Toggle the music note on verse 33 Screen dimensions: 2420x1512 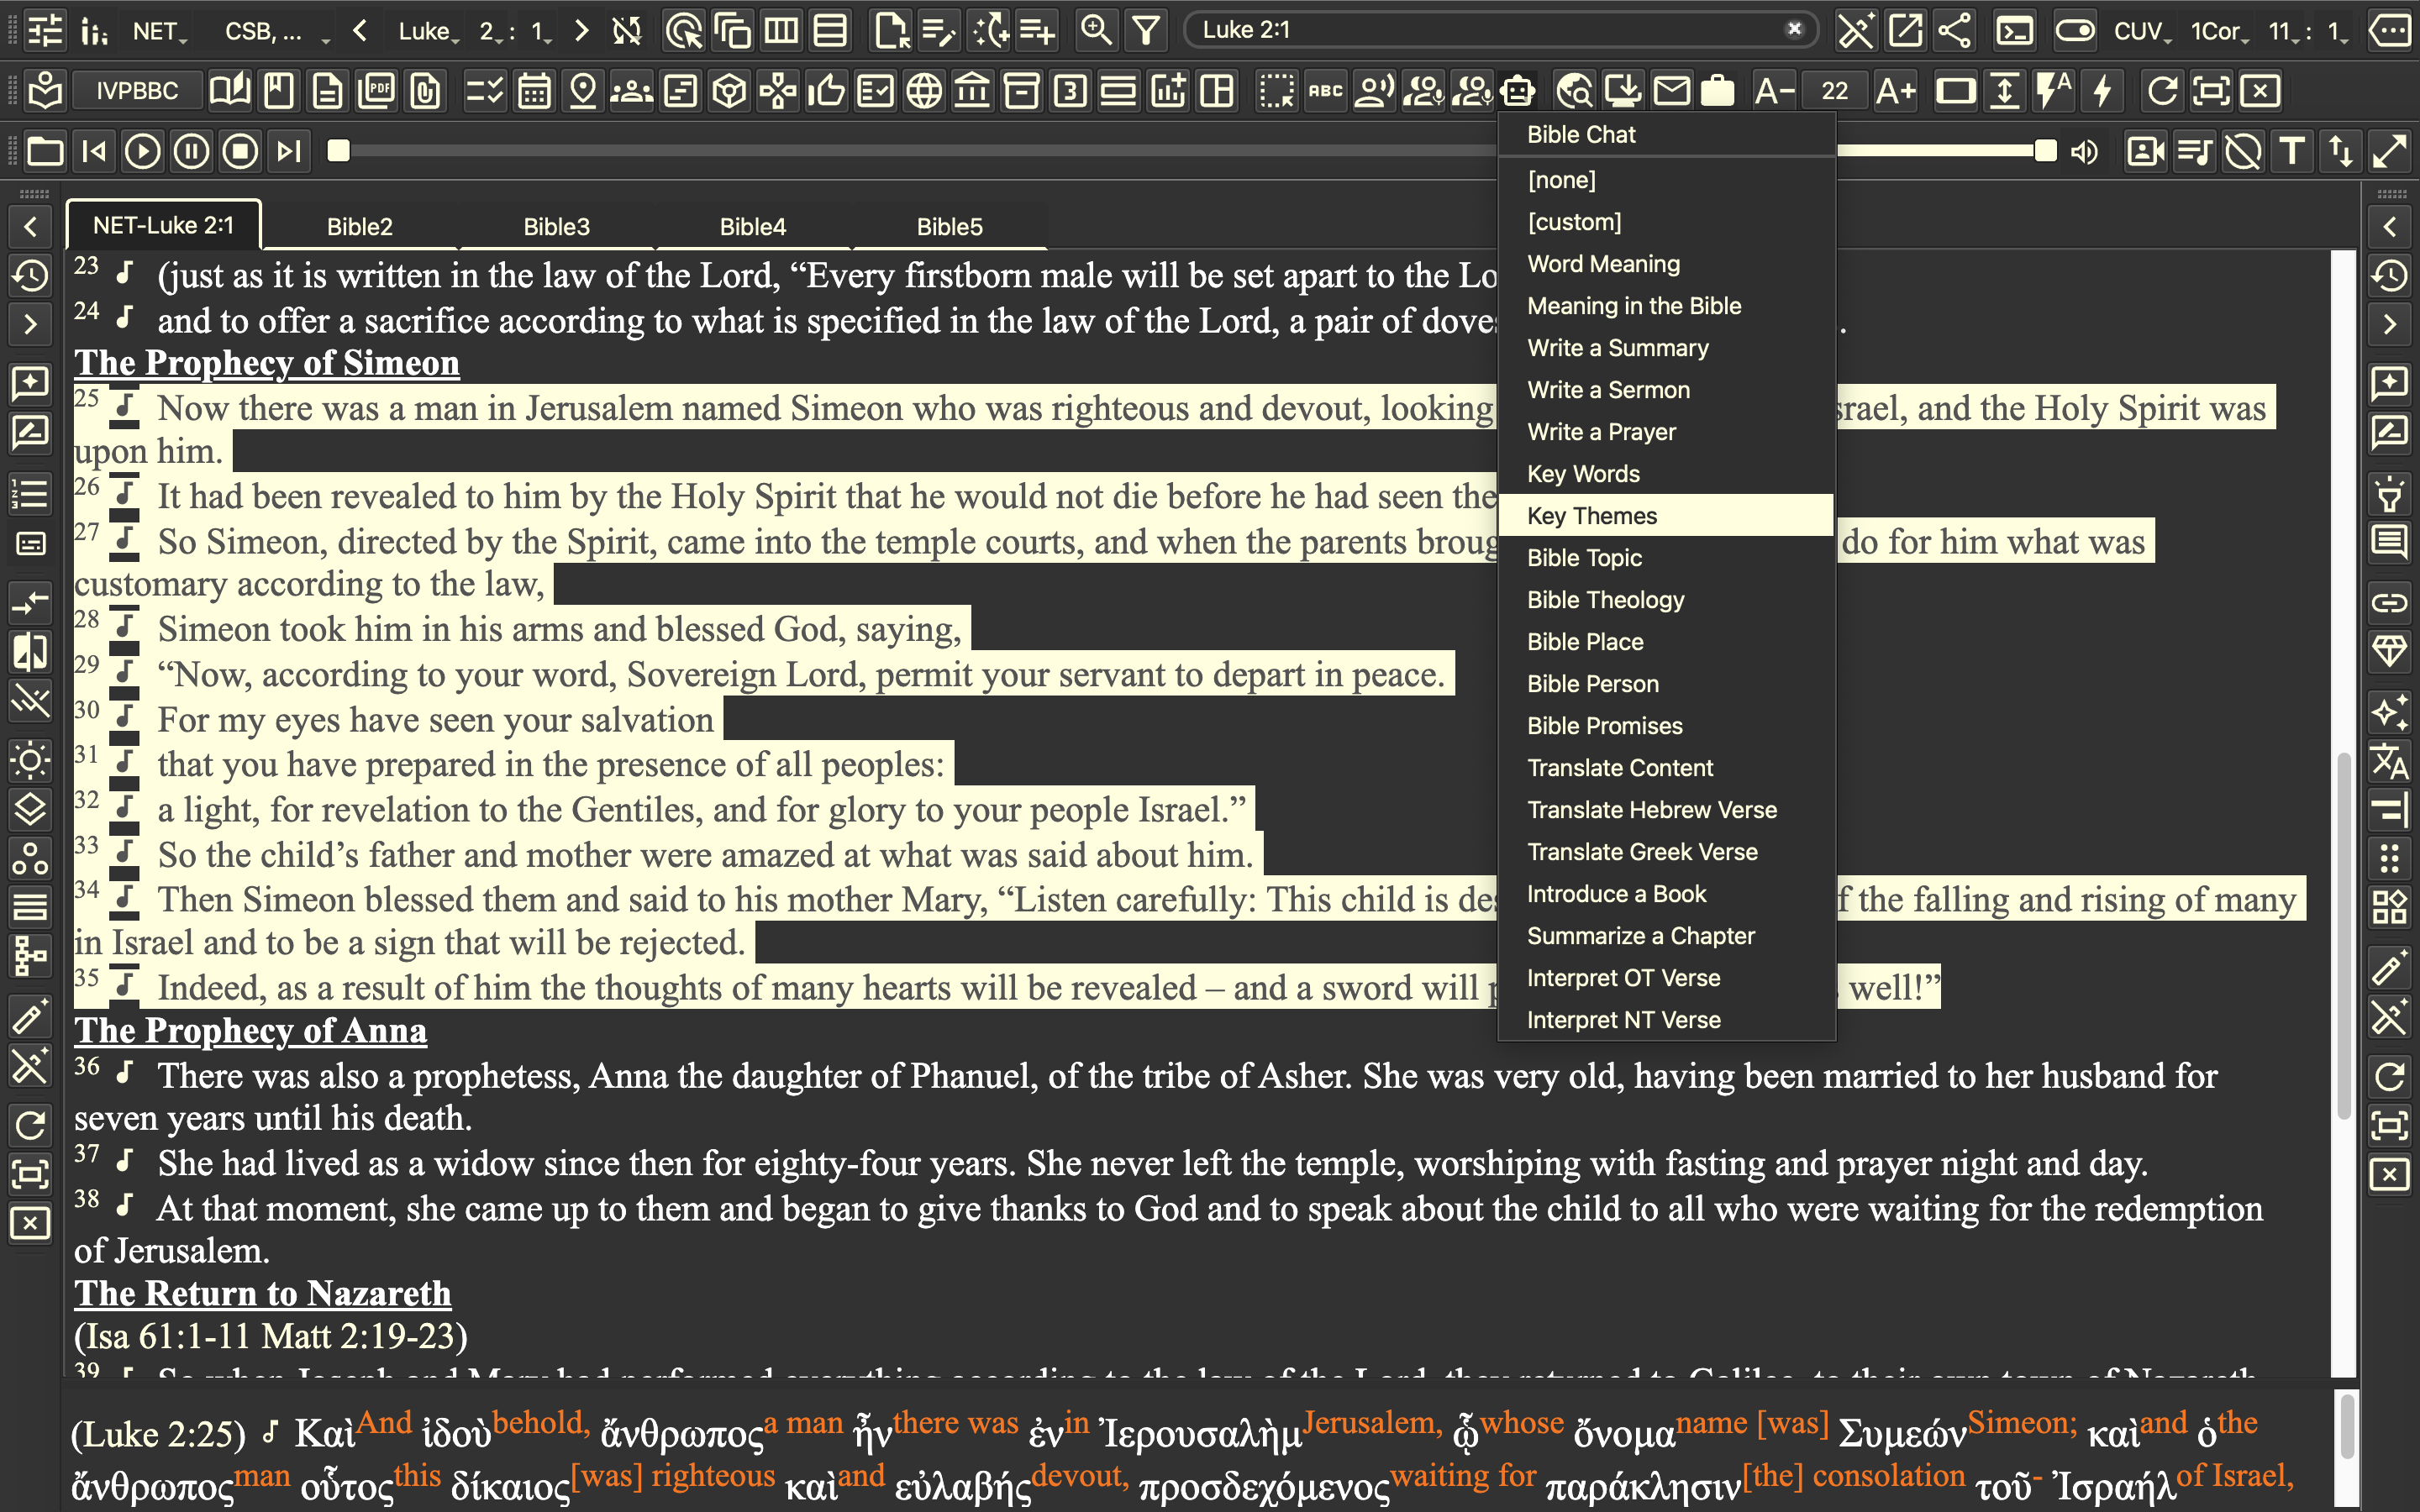click(125, 853)
